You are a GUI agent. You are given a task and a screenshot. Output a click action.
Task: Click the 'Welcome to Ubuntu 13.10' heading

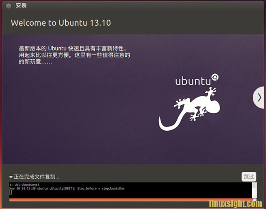click(61, 23)
